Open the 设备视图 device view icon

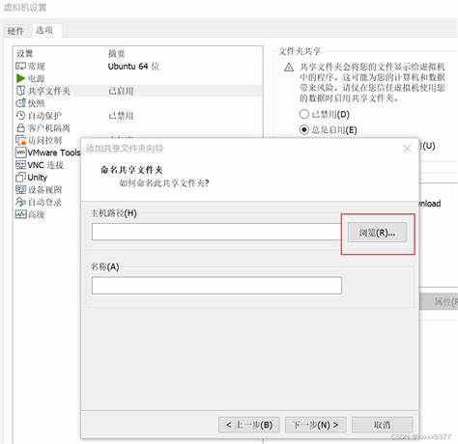point(20,189)
